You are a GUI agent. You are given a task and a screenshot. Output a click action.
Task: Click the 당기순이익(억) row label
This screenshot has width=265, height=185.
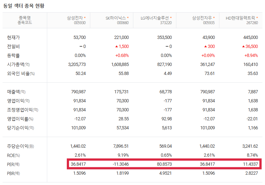[21, 128]
